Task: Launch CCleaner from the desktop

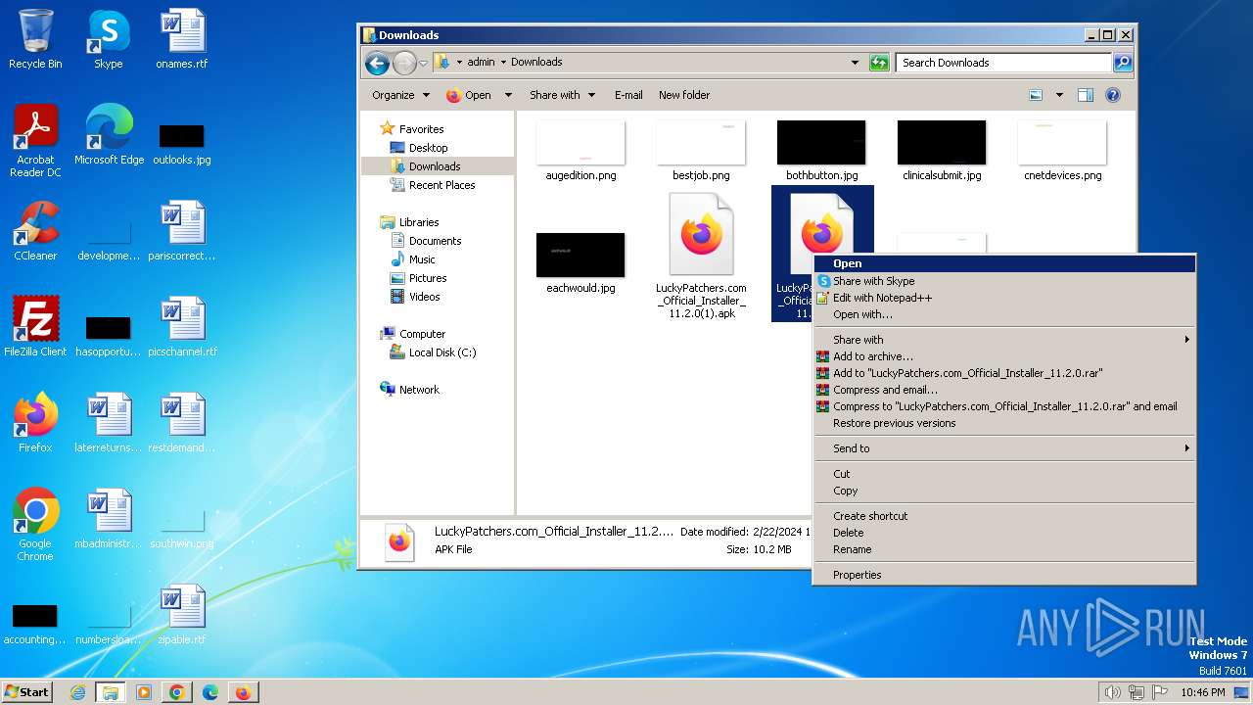Action: click(35, 231)
